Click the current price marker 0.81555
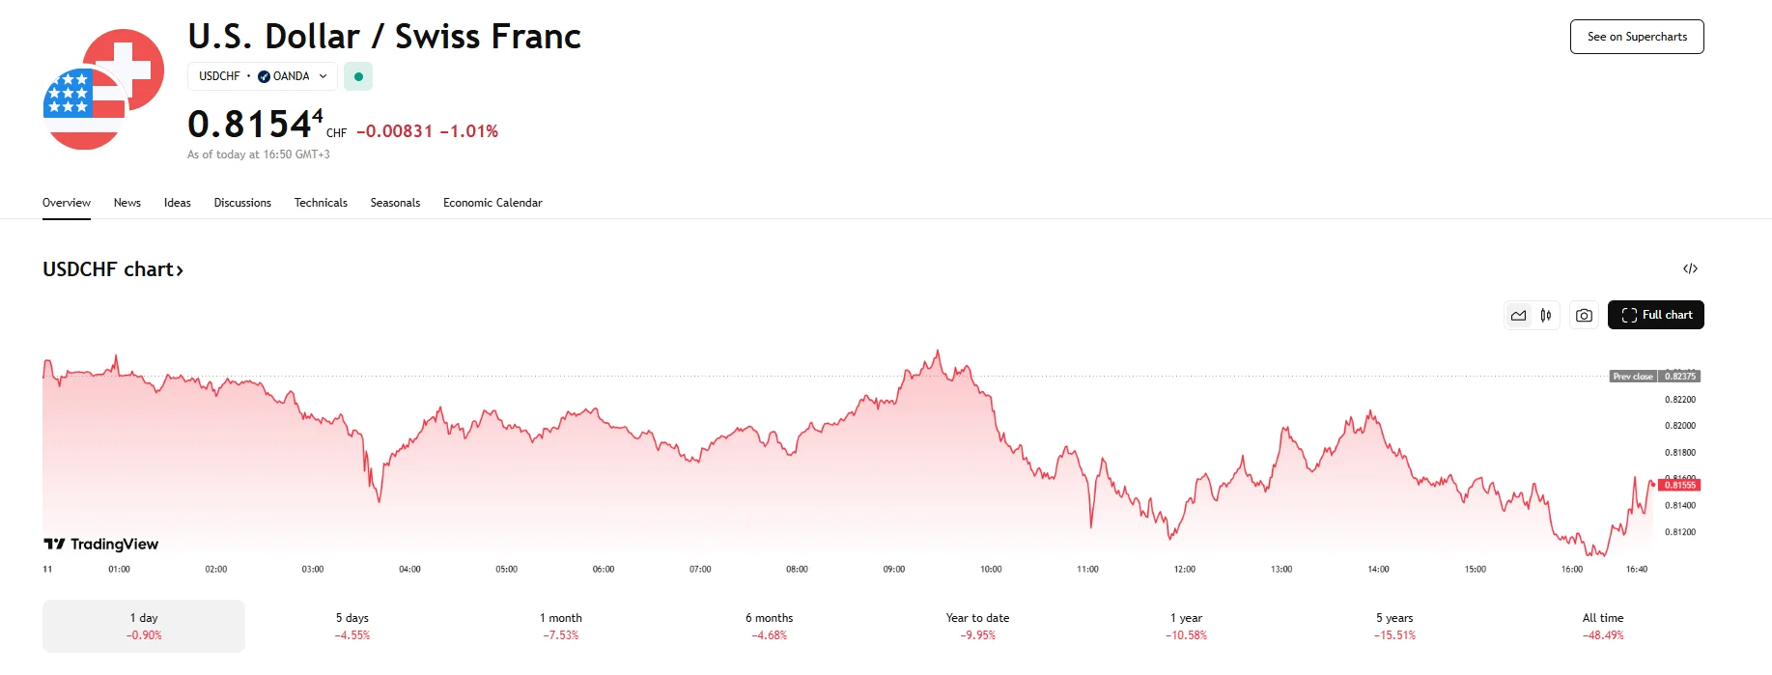Image resolution: width=1772 pixels, height=675 pixels. point(1679,485)
